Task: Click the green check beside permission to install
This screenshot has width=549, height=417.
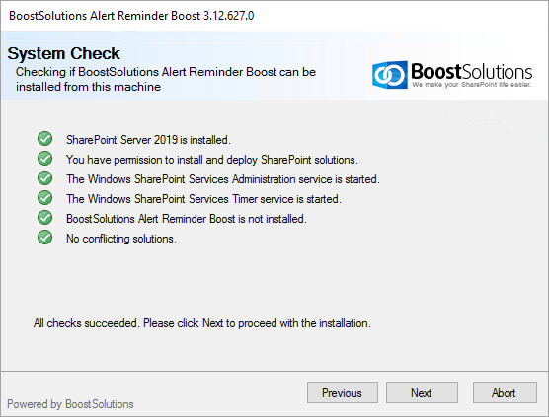Action: click(x=44, y=159)
